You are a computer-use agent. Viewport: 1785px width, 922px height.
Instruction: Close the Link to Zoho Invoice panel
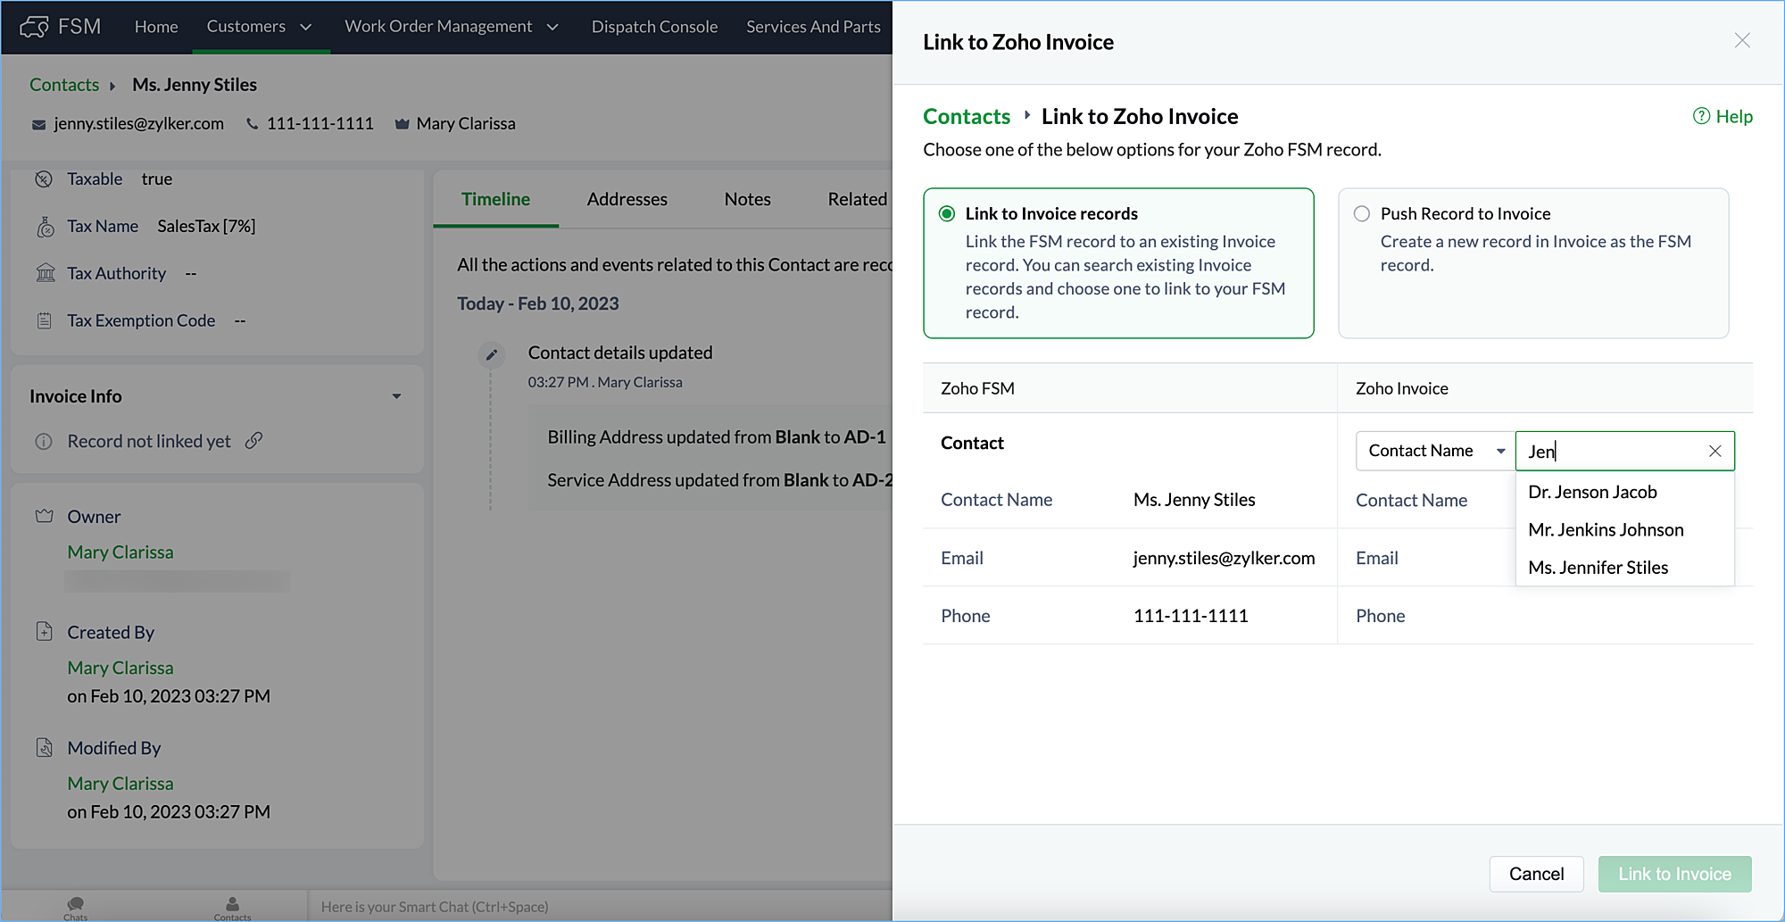pyautogui.click(x=1742, y=41)
